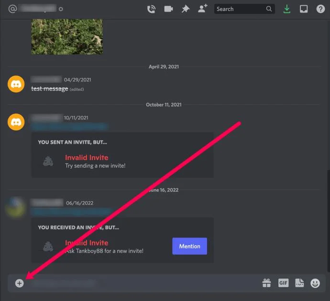Click the icon in the sent invite card
Screen dimensions: 330x301
(48, 161)
